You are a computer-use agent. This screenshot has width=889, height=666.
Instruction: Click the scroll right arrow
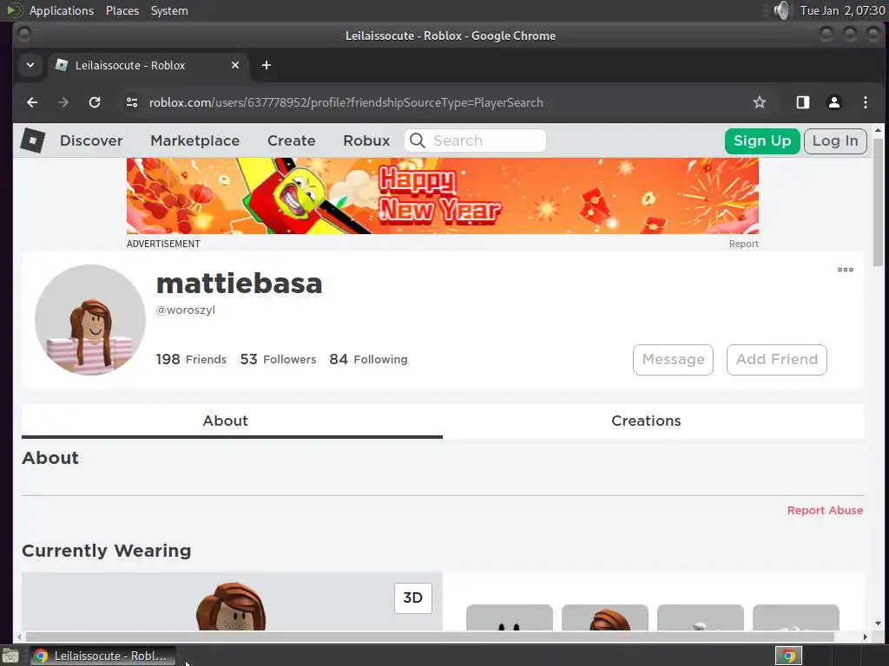coord(866,637)
